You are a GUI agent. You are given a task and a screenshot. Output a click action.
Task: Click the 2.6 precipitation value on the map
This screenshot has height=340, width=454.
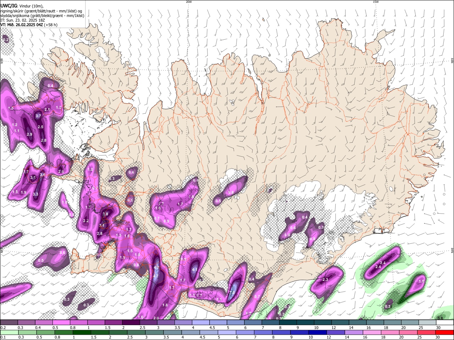61,172
